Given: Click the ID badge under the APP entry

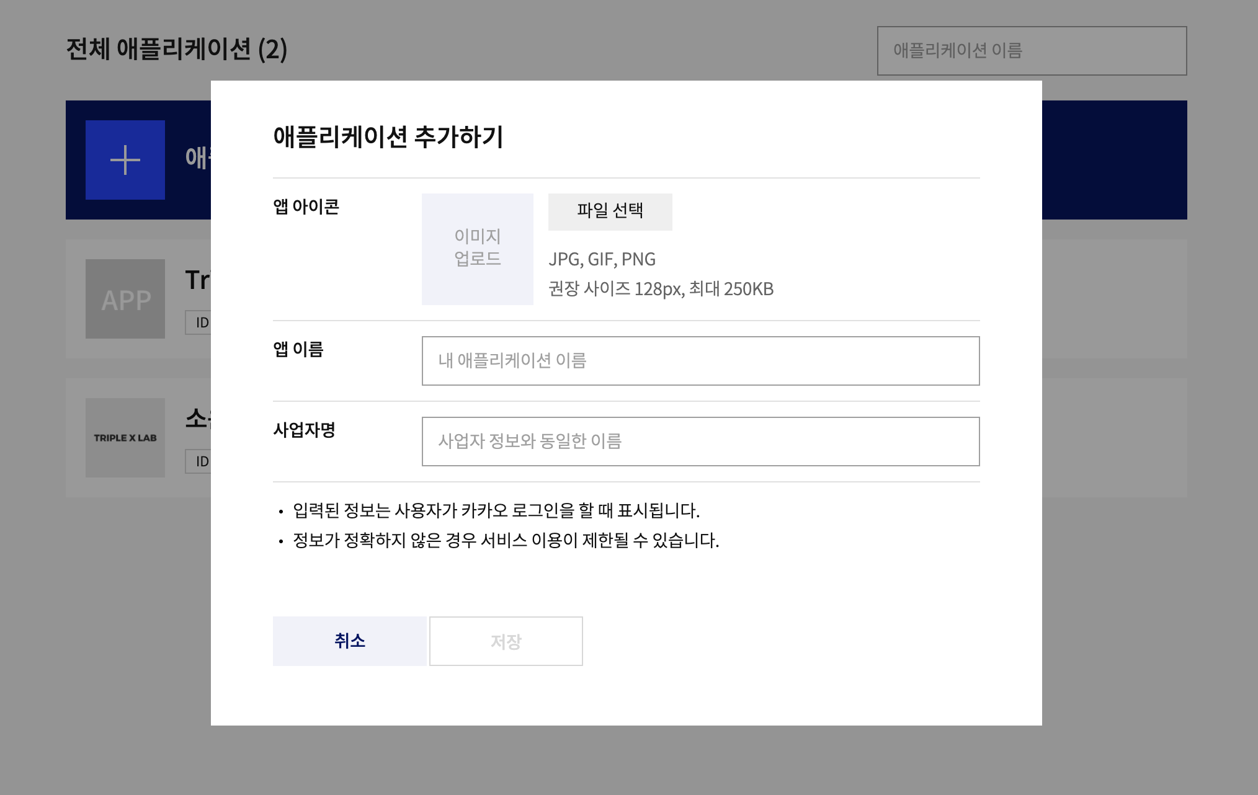Looking at the screenshot, I should click(199, 322).
